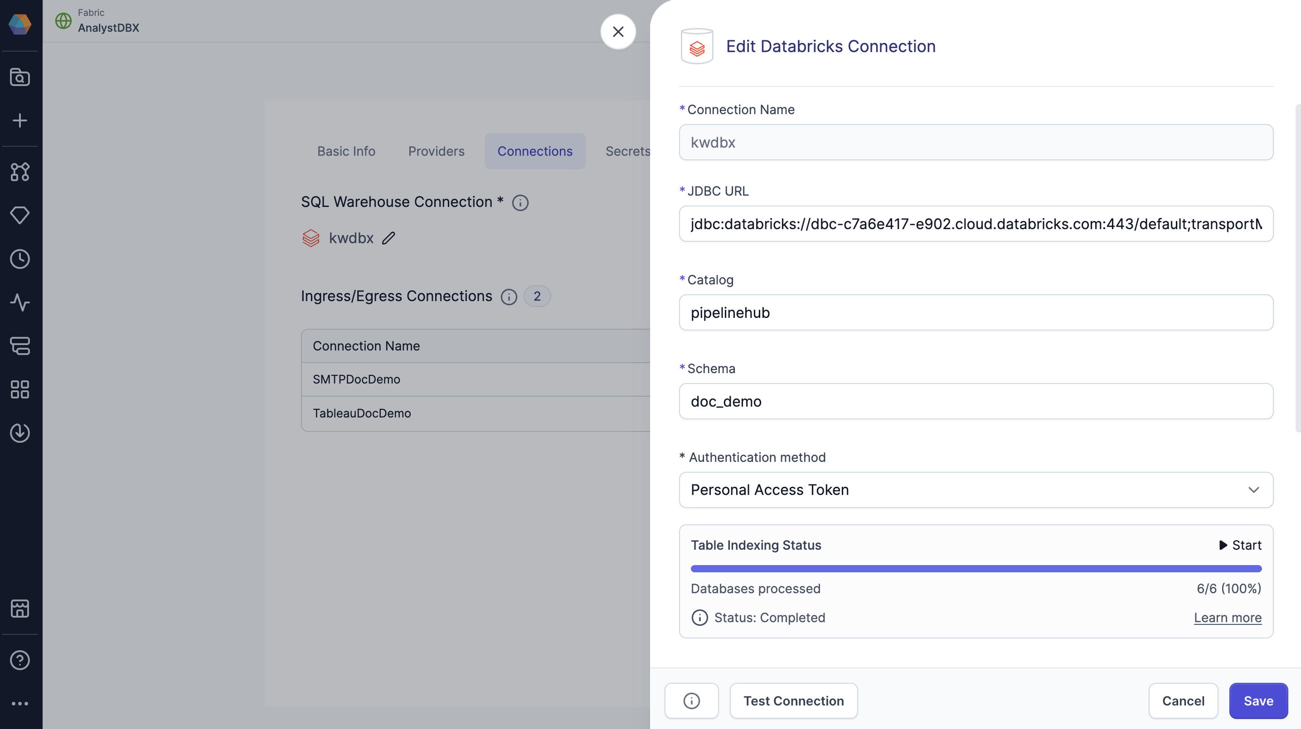Click the panel's vertical scrollbar
The width and height of the screenshot is (1301, 729).
(x=1298, y=268)
